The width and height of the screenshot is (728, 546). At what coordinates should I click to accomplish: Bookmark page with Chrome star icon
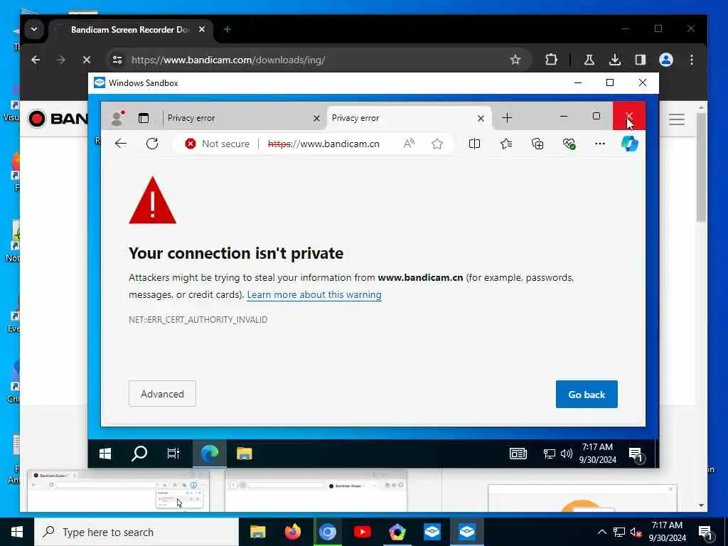click(515, 60)
